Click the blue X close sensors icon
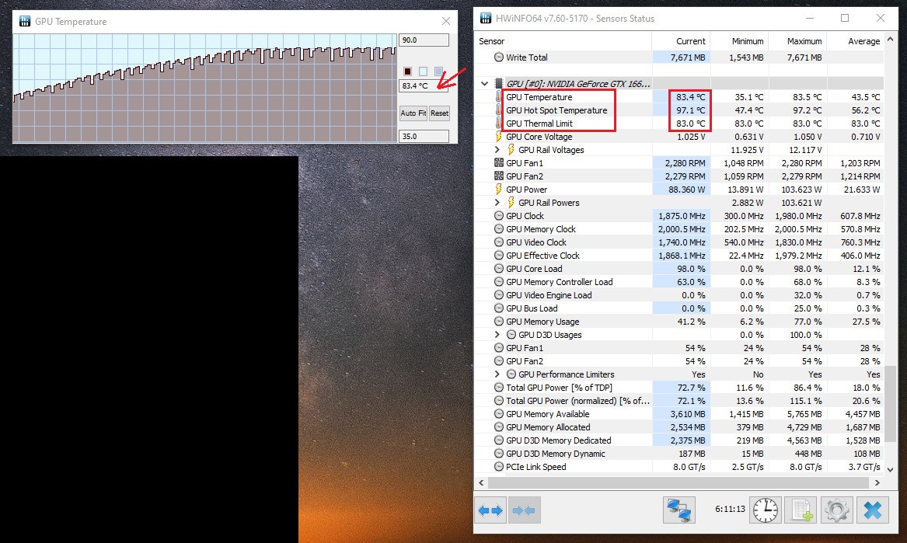Image resolution: width=907 pixels, height=543 pixels. coord(872,510)
